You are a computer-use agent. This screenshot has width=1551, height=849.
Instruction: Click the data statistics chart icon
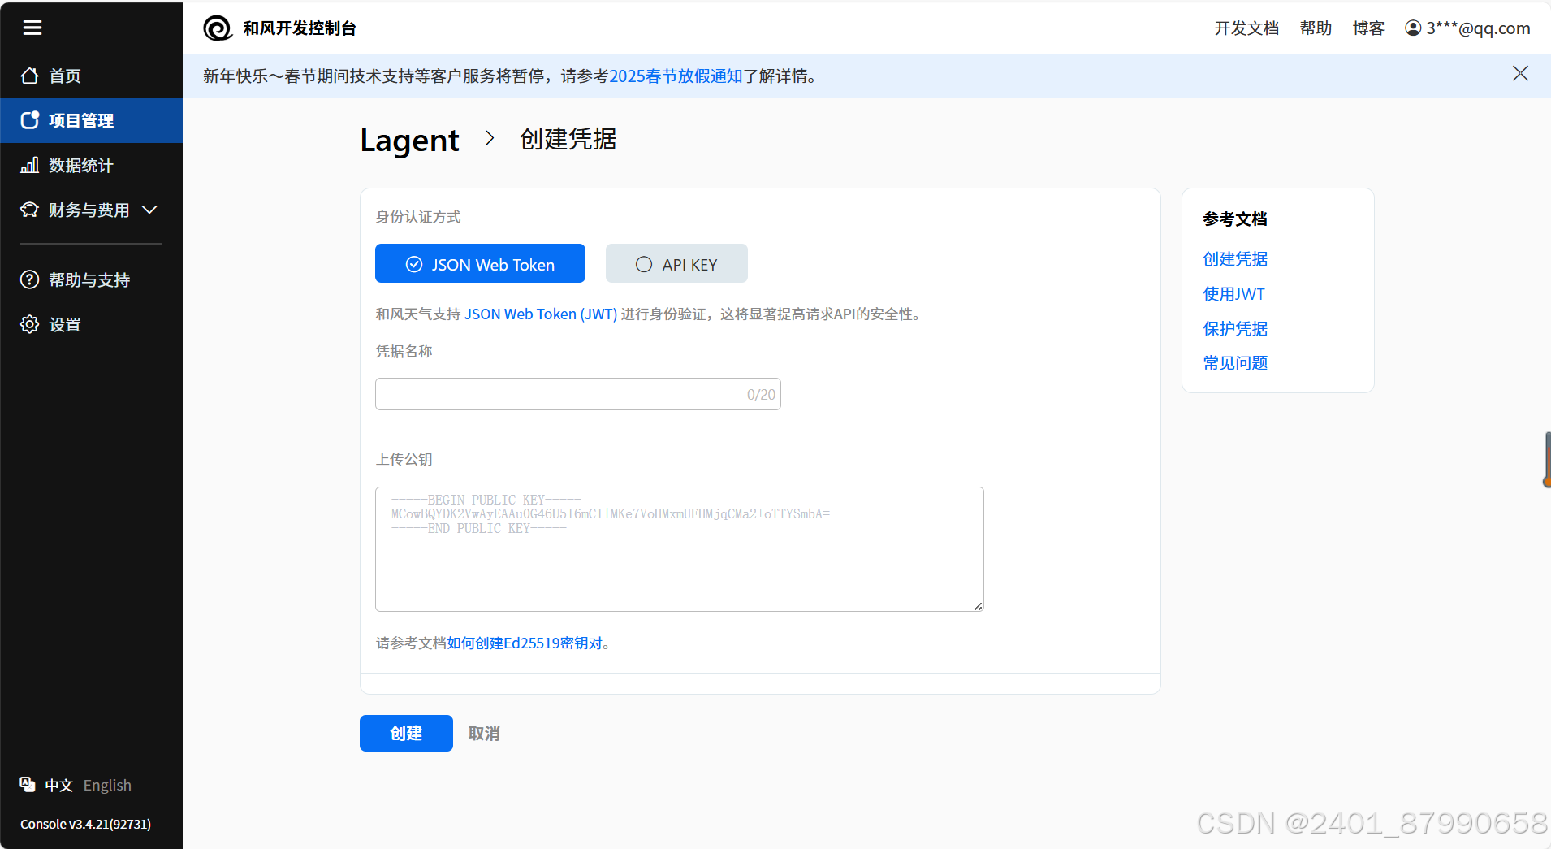(x=30, y=165)
